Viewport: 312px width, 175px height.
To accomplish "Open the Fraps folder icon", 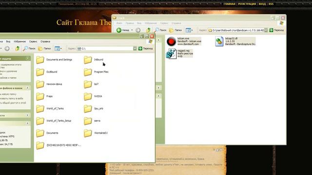I will 40,96.
